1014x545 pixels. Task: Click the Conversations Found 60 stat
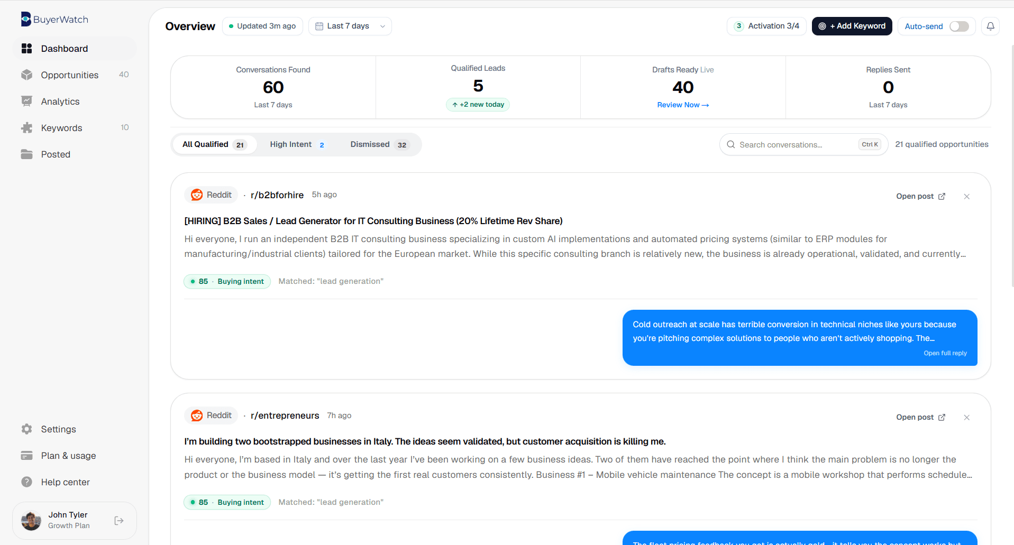273,87
